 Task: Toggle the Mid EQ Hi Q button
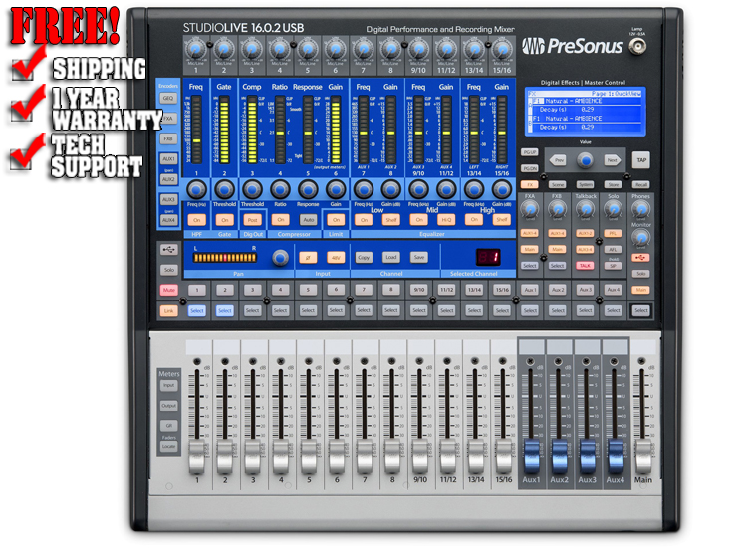pos(446,219)
